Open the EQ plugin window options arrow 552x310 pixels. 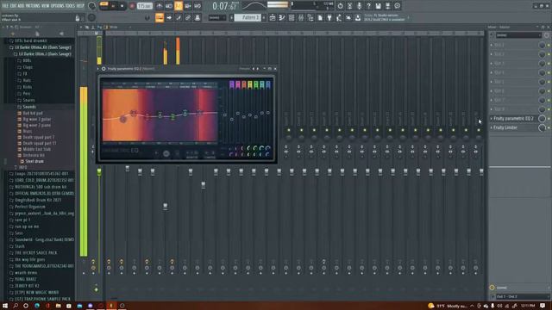pyautogui.click(x=98, y=69)
